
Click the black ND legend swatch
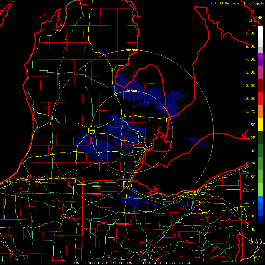260,229
